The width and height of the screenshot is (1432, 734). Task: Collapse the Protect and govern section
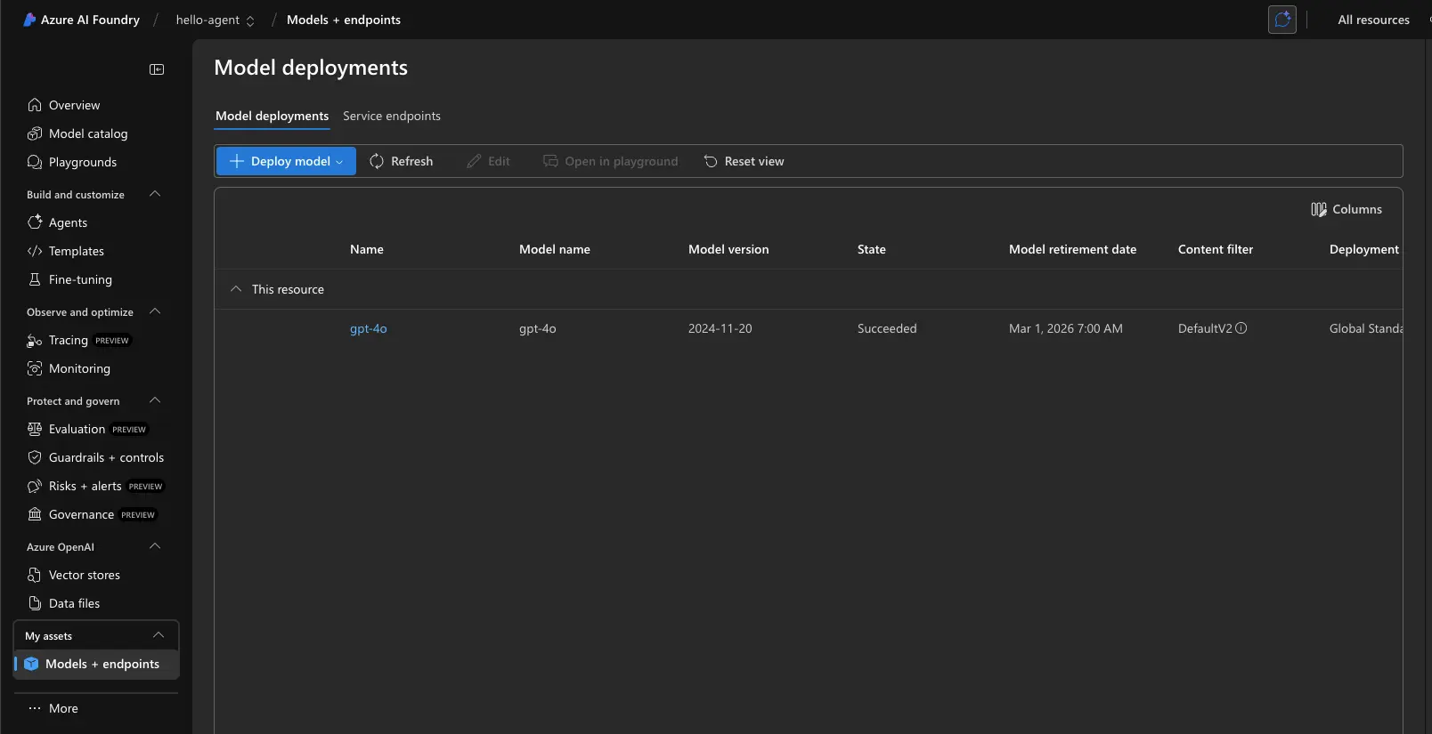tap(155, 400)
